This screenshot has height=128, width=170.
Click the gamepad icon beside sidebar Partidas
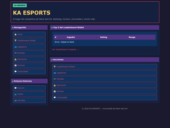tap(15, 53)
